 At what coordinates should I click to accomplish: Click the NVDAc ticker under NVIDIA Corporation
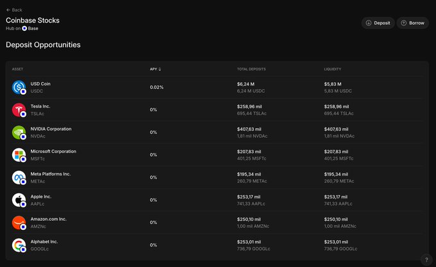(x=38, y=136)
